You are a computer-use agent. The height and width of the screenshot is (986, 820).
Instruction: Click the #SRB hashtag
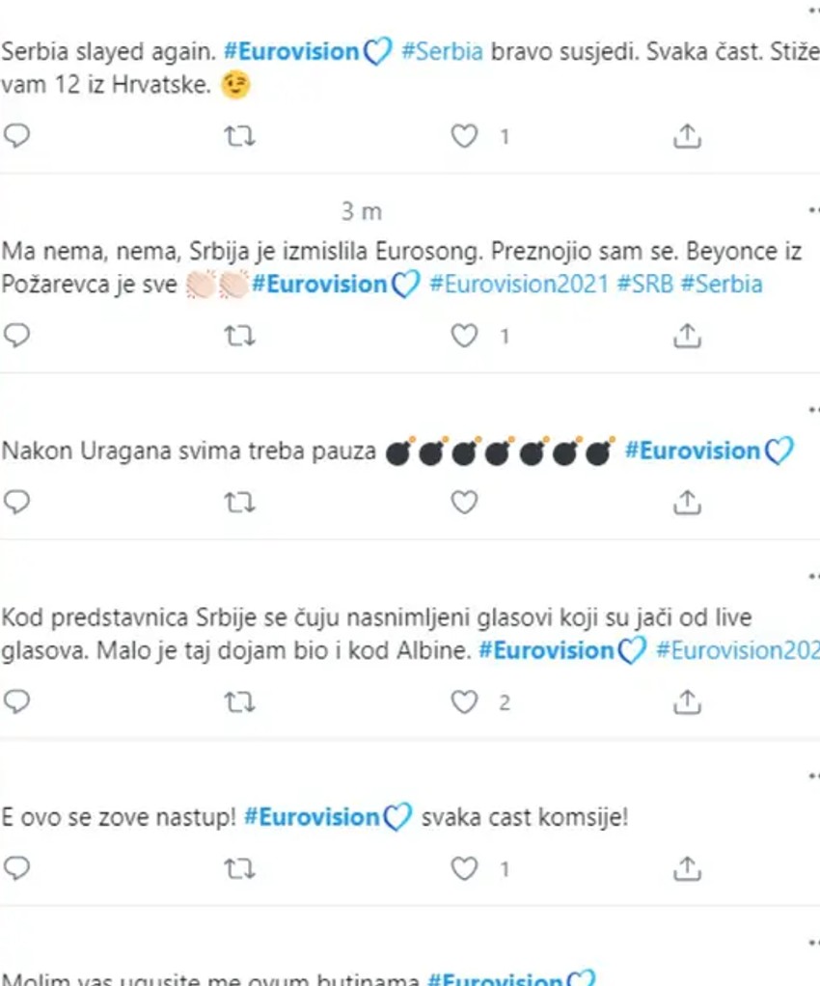(x=643, y=285)
